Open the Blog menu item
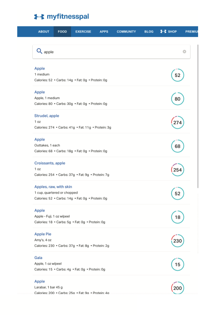This screenshot has height=315, width=218. click(x=149, y=31)
